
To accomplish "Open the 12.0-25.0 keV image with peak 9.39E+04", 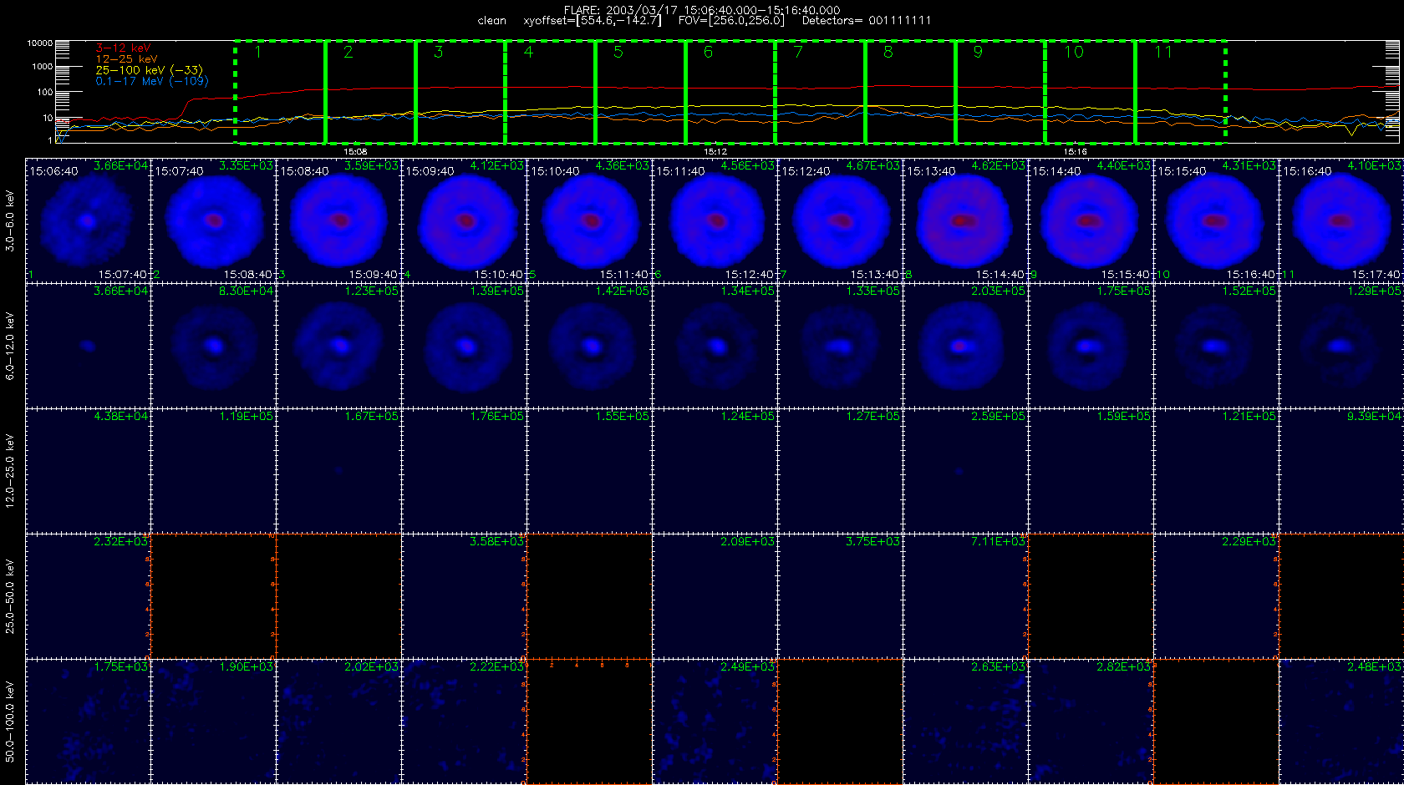I will (1341, 471).
